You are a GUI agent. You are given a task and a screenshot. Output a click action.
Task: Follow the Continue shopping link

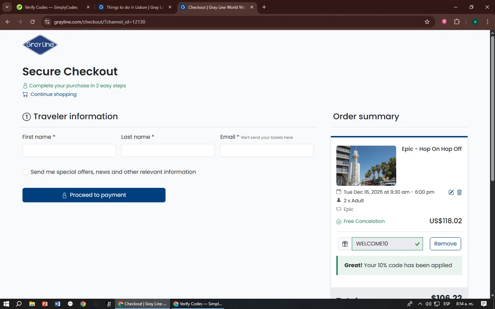(x=53, y=94)
